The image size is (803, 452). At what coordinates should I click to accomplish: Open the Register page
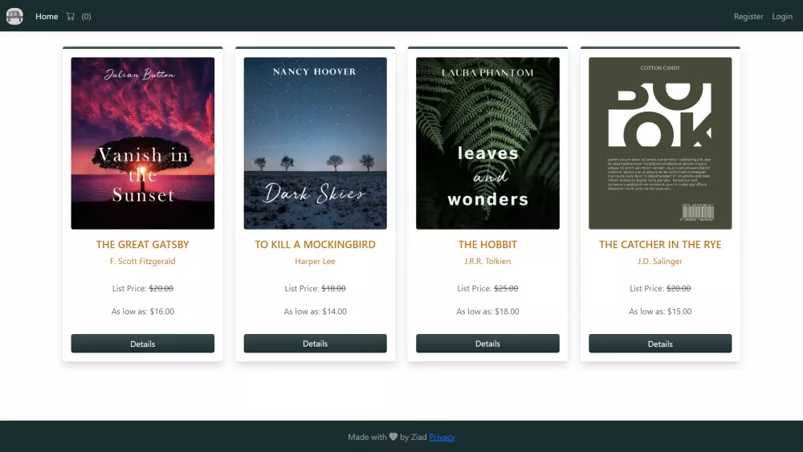pos(748,16)
